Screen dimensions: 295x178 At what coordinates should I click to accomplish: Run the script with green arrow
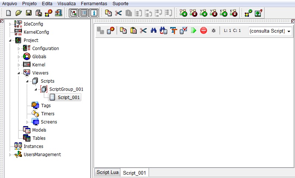(194, 30)
